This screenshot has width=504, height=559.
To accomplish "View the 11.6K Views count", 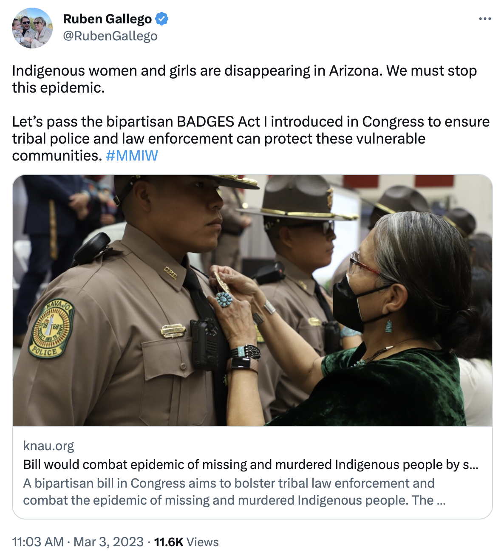I will pyautogui.click(x=186, y=542).
